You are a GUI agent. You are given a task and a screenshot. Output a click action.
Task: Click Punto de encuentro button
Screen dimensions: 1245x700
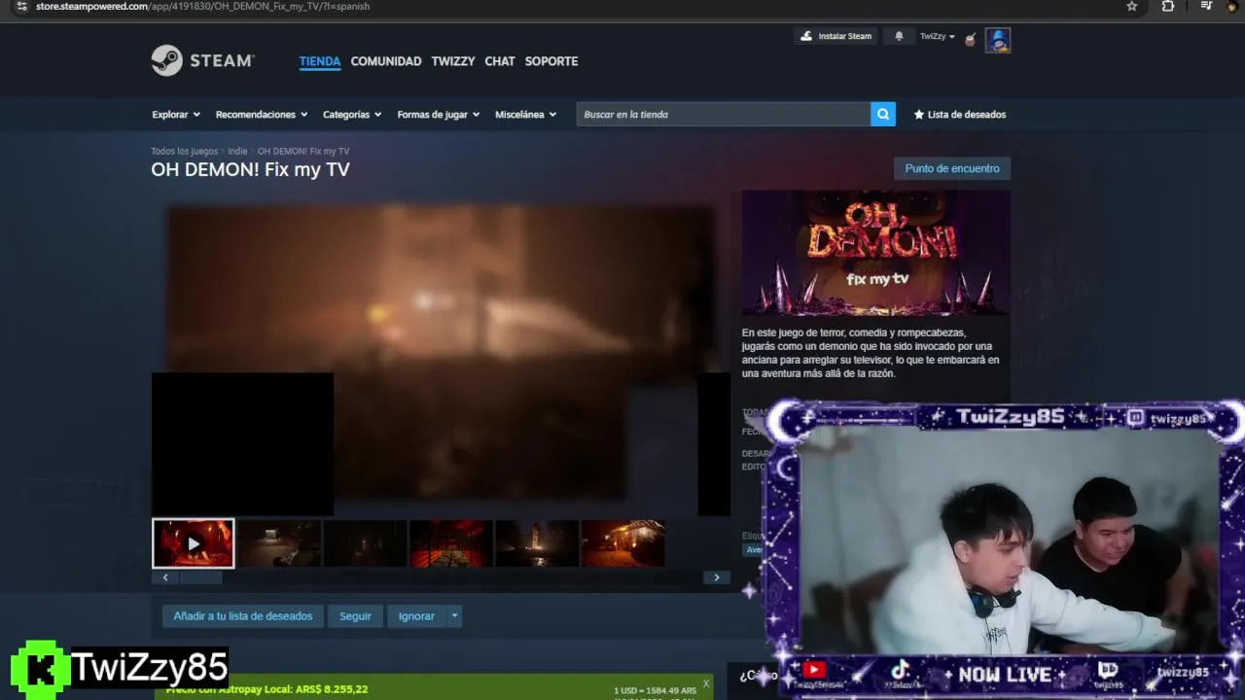point(952,168)
